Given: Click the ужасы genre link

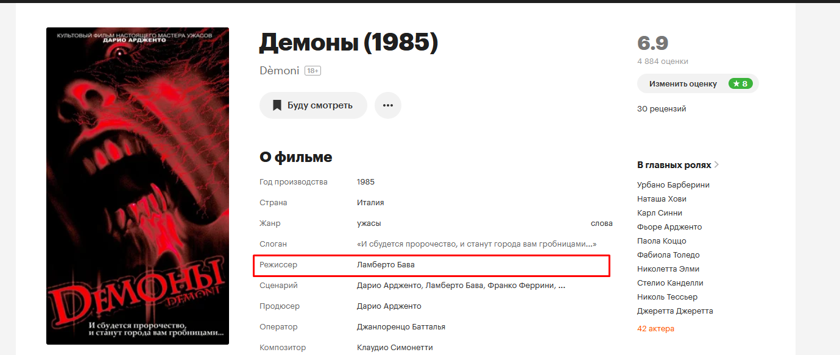Looking at the screenshot, I should coord(369,223).
